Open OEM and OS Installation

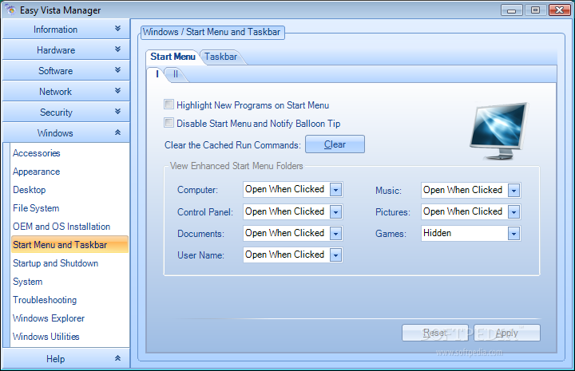coord(61,227)
